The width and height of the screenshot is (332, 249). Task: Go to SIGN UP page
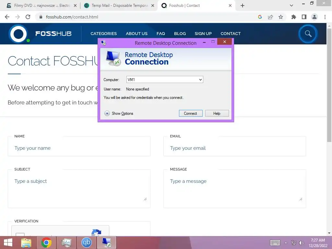(203, 33)
